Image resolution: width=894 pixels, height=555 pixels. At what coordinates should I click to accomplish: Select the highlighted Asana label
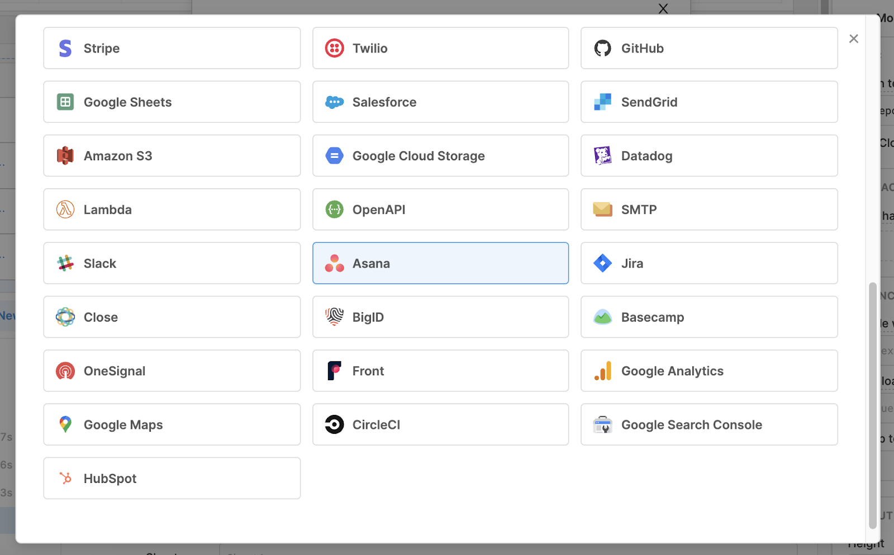click(371, 263)
